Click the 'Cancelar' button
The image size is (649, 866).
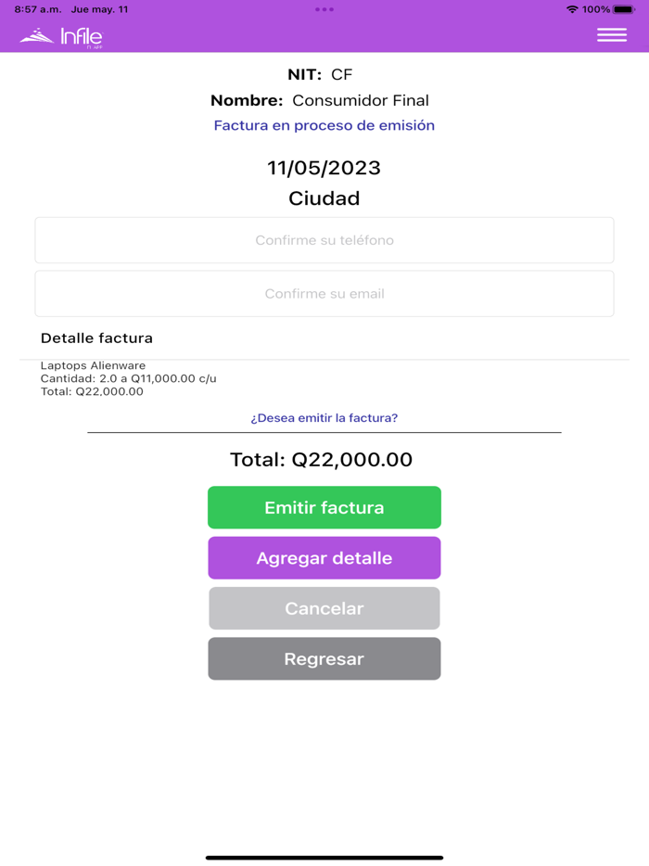324,608
